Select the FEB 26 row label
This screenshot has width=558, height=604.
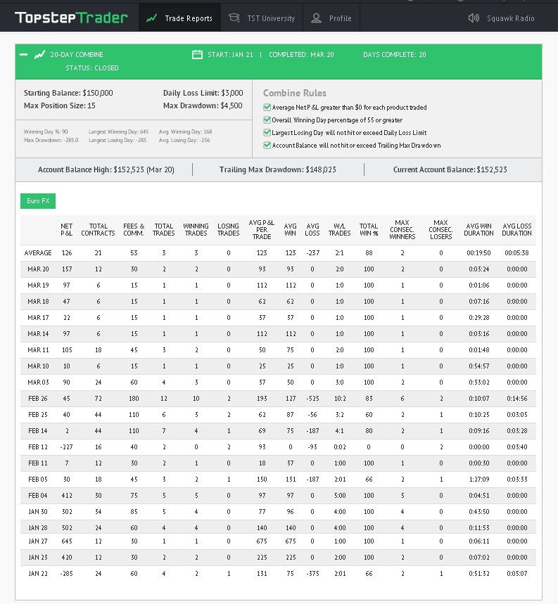point(38,399)
